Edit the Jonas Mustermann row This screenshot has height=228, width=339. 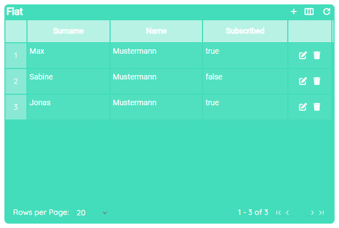pyautogui.click(x=303, y=107)
